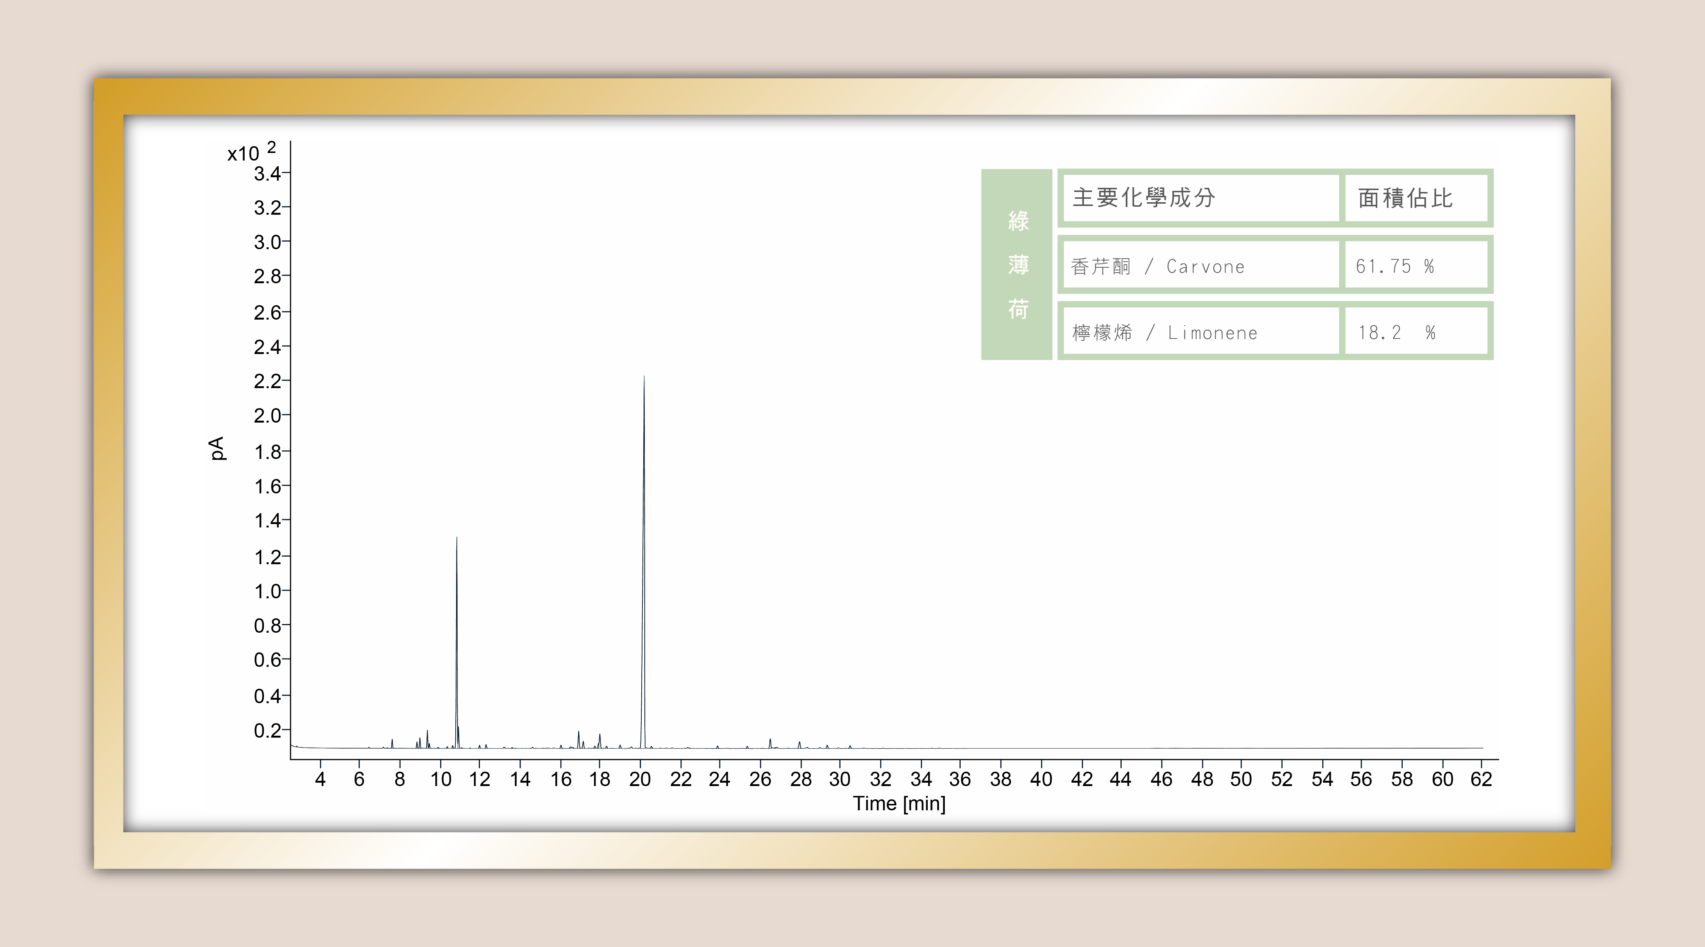This screenshot has height=947, width=1705.
Task: Click the 3.4 y-axis tick label
Action: pos(267,174)
